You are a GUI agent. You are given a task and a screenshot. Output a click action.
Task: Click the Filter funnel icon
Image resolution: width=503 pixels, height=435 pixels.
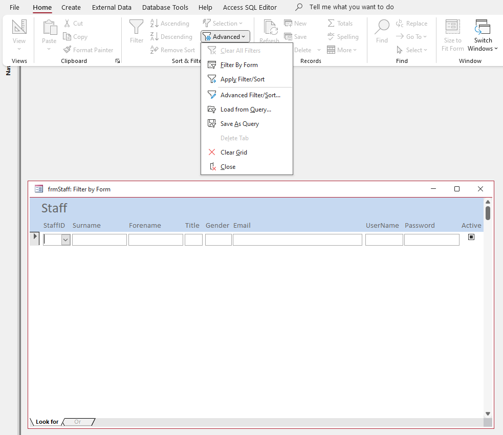pos(136,27)
